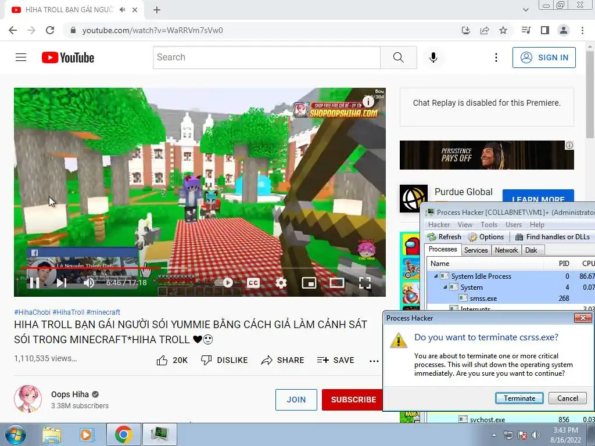
Task: Enable miniplayer mode
Action: [309, 283]
